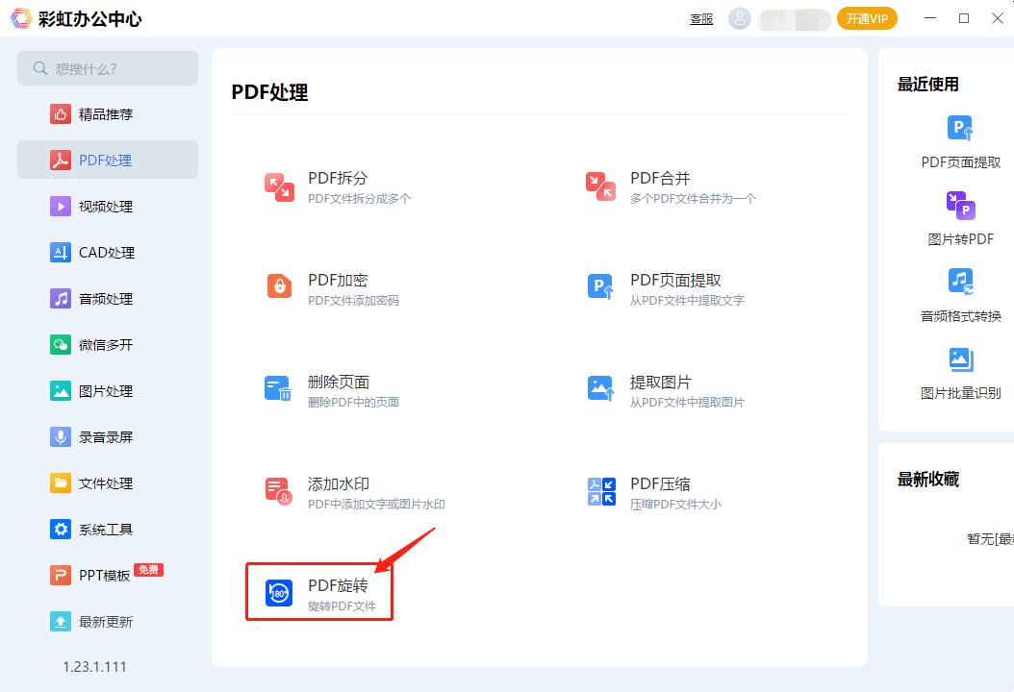Image resolution: width=1014 pixels, height=692 pixels.
Task: Click the 开通VIP button
Action: pos(867,18)
